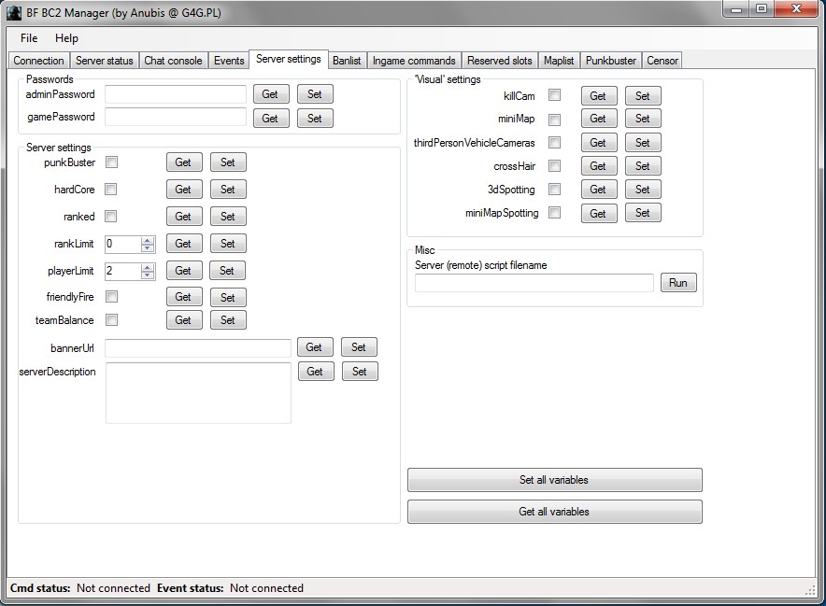The width and height of the screenshot is (826, 606).
Task: Increase playerLimit with the up arrow
Action: pos(148,267)
